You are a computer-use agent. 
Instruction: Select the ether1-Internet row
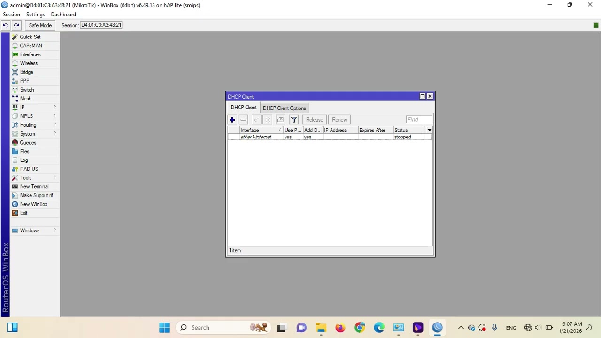(330, 137)
